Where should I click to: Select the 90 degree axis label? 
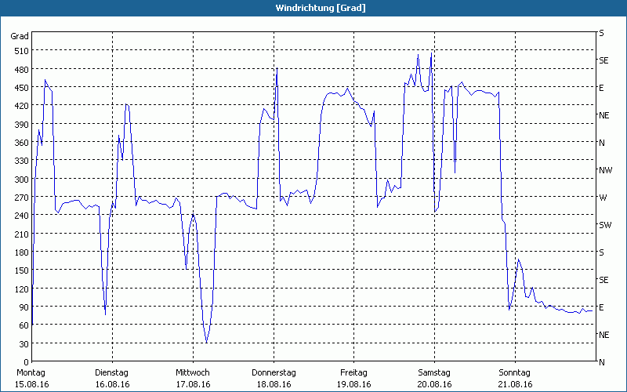(x=24, y=307)
